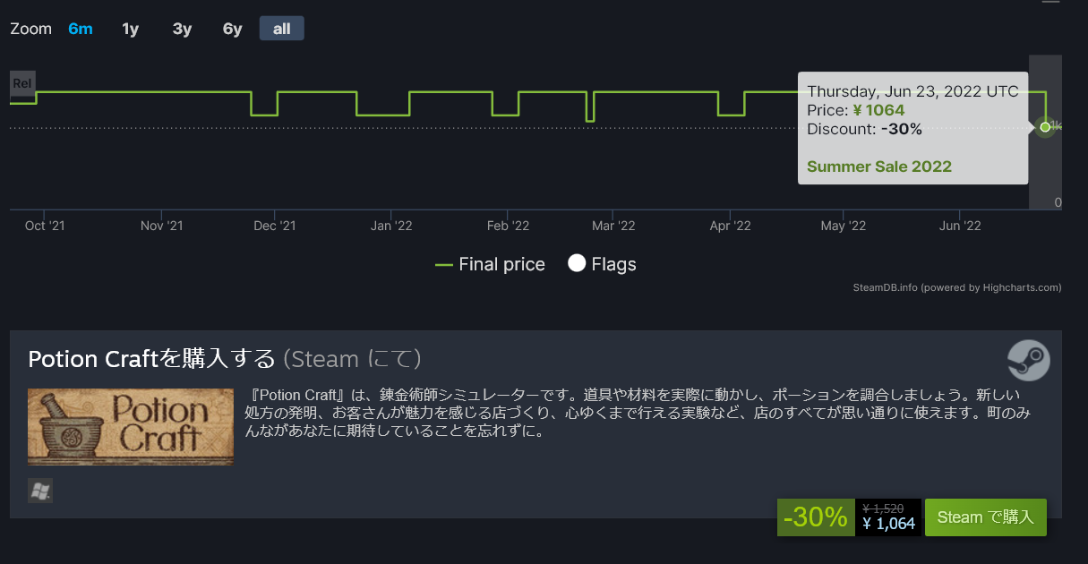Click the -30% discount badge
The width and height of the screenshot is (1088, 564).
(x=815, y=517)
